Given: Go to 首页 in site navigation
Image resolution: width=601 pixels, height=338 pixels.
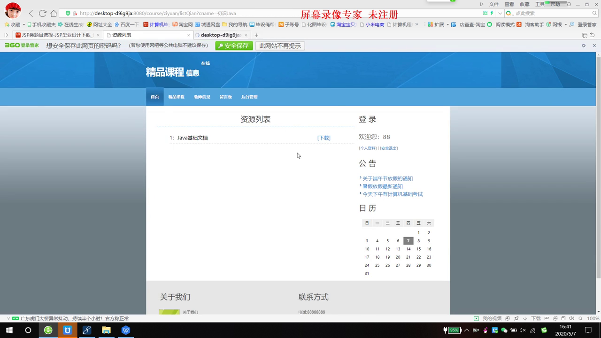Looking at the screenshot, I should coord(154,97).
